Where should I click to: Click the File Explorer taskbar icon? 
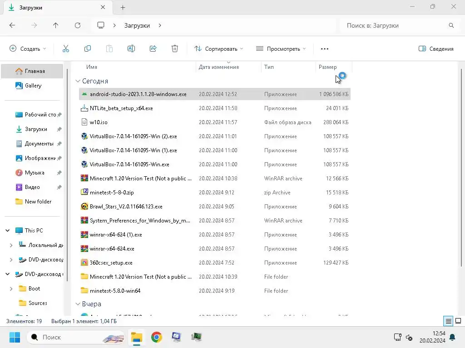137,337
